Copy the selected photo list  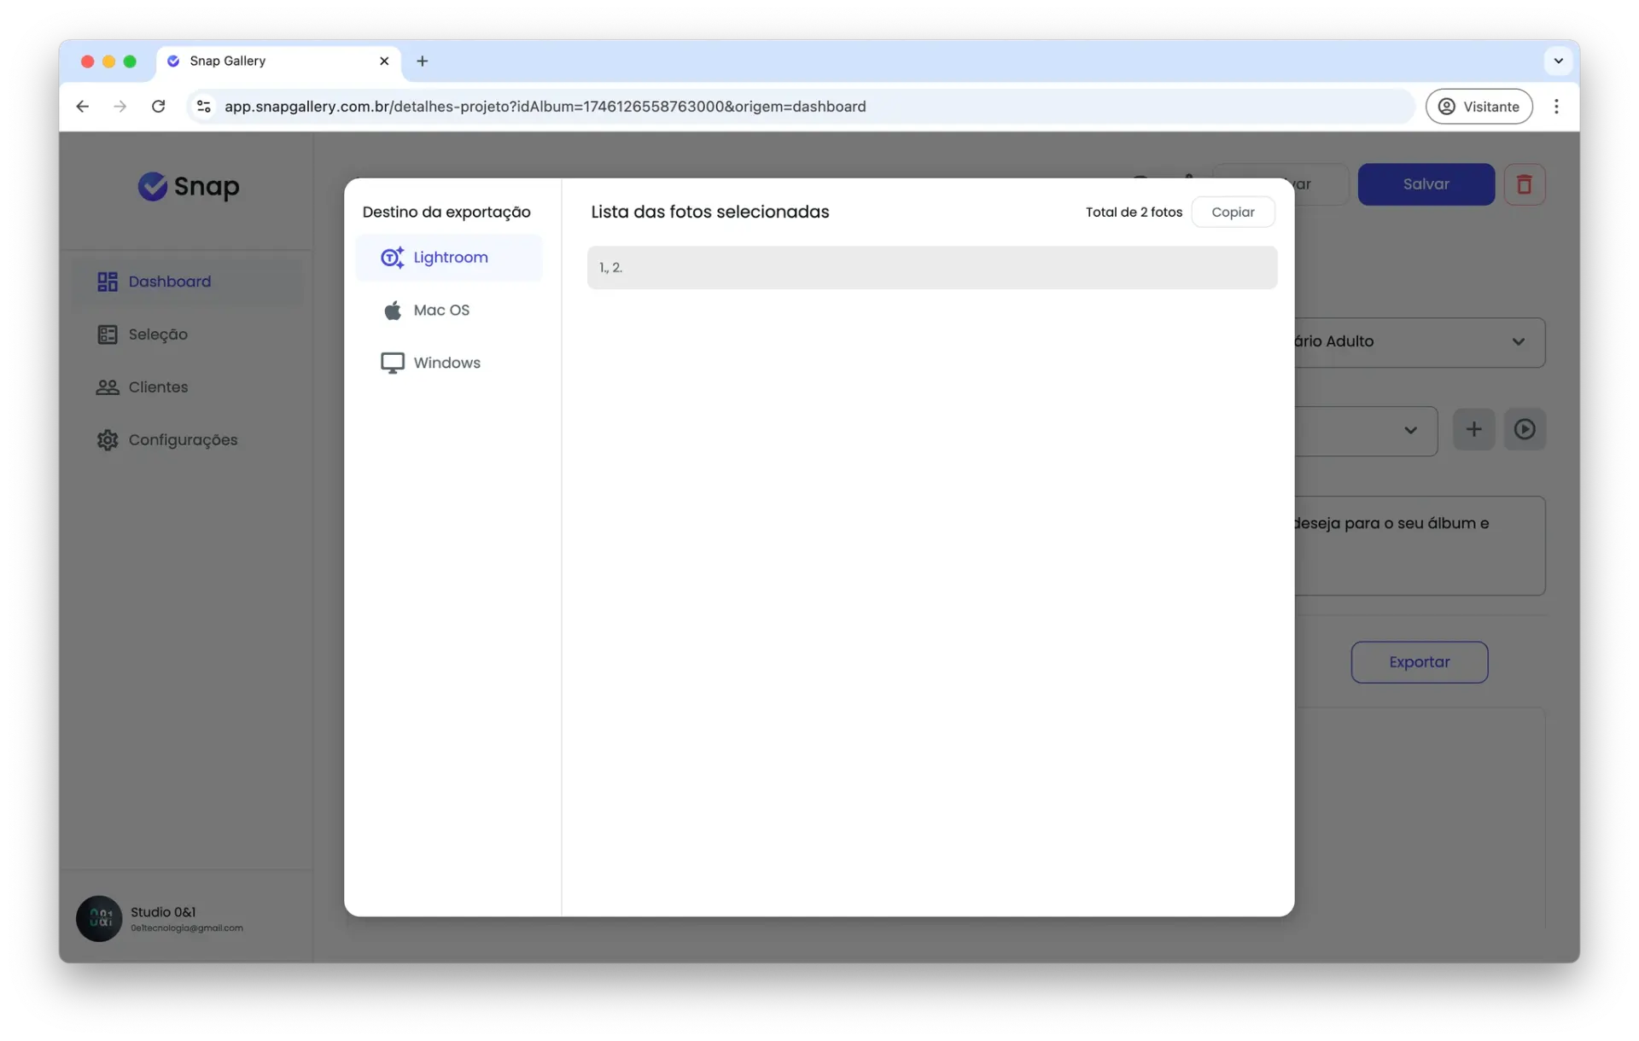coord(1233,212)
